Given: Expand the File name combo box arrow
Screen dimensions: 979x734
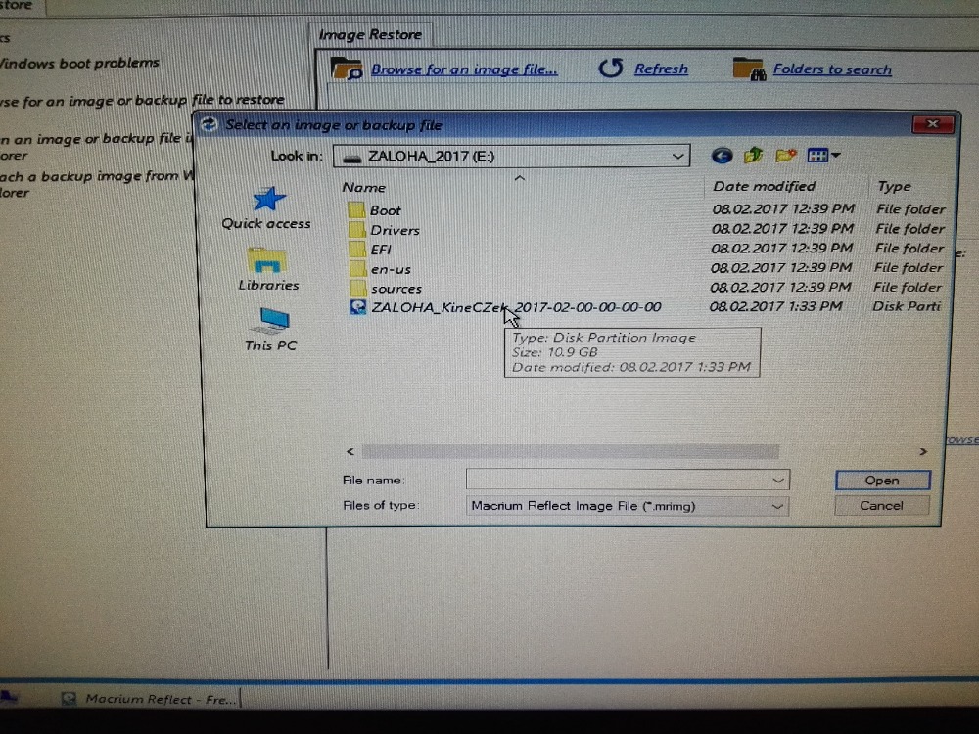Looking at the screenshot, I should tap(778, 480).
